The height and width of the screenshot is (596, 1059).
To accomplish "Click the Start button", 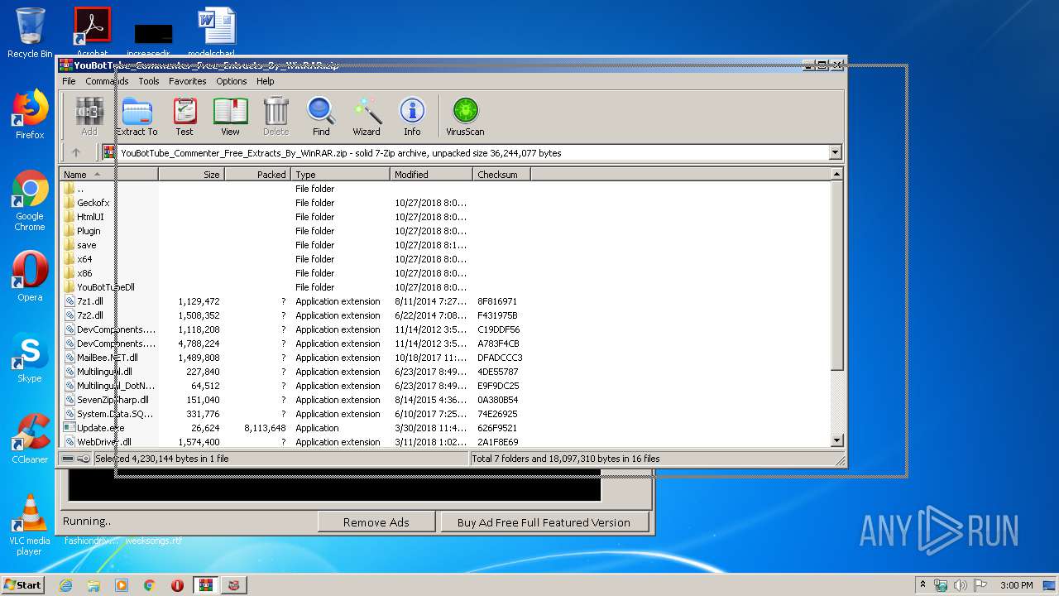I will pos(23,585).
